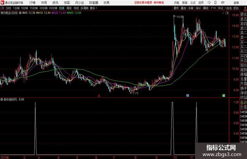Click the MA5: 12.36 value
This screenshot has height=159, width=247.
click(29, 13)
